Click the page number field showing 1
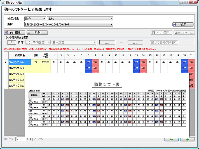199x149 pixels. coord(21,139)
